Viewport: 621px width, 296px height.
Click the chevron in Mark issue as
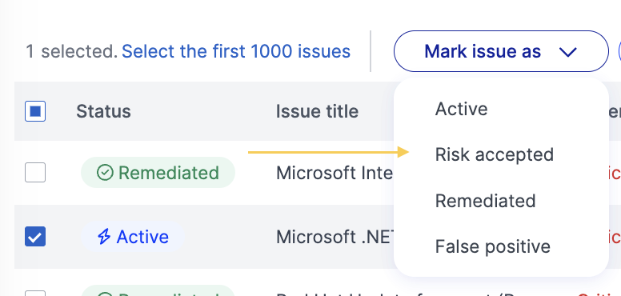(567, 52)
